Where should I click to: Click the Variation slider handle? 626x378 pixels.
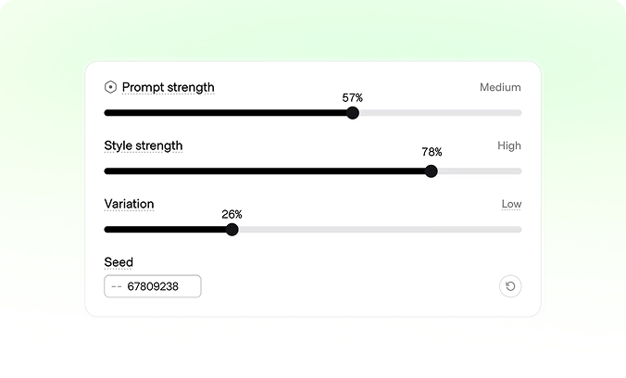[x=232, y=230]
